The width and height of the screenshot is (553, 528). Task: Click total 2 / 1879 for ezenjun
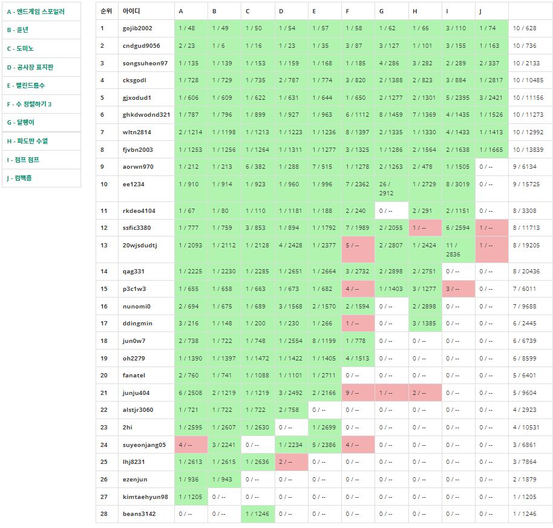pos(525,480)
